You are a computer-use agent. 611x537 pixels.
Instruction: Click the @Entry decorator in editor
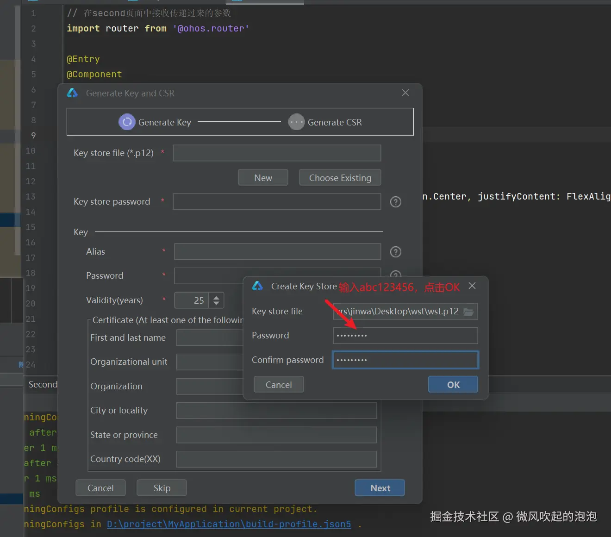[83, 59]
